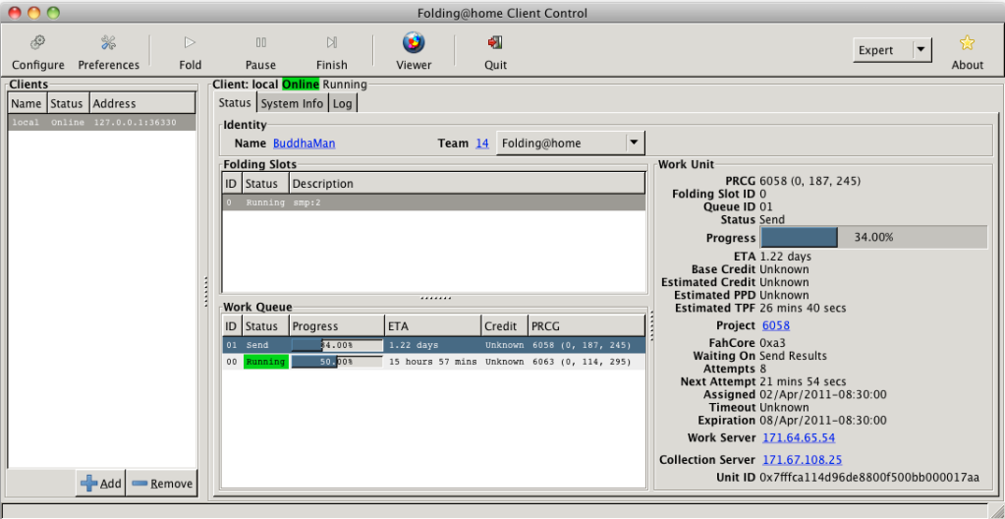Open the About star icon
1005x519 pixels.
pos(967,43)
